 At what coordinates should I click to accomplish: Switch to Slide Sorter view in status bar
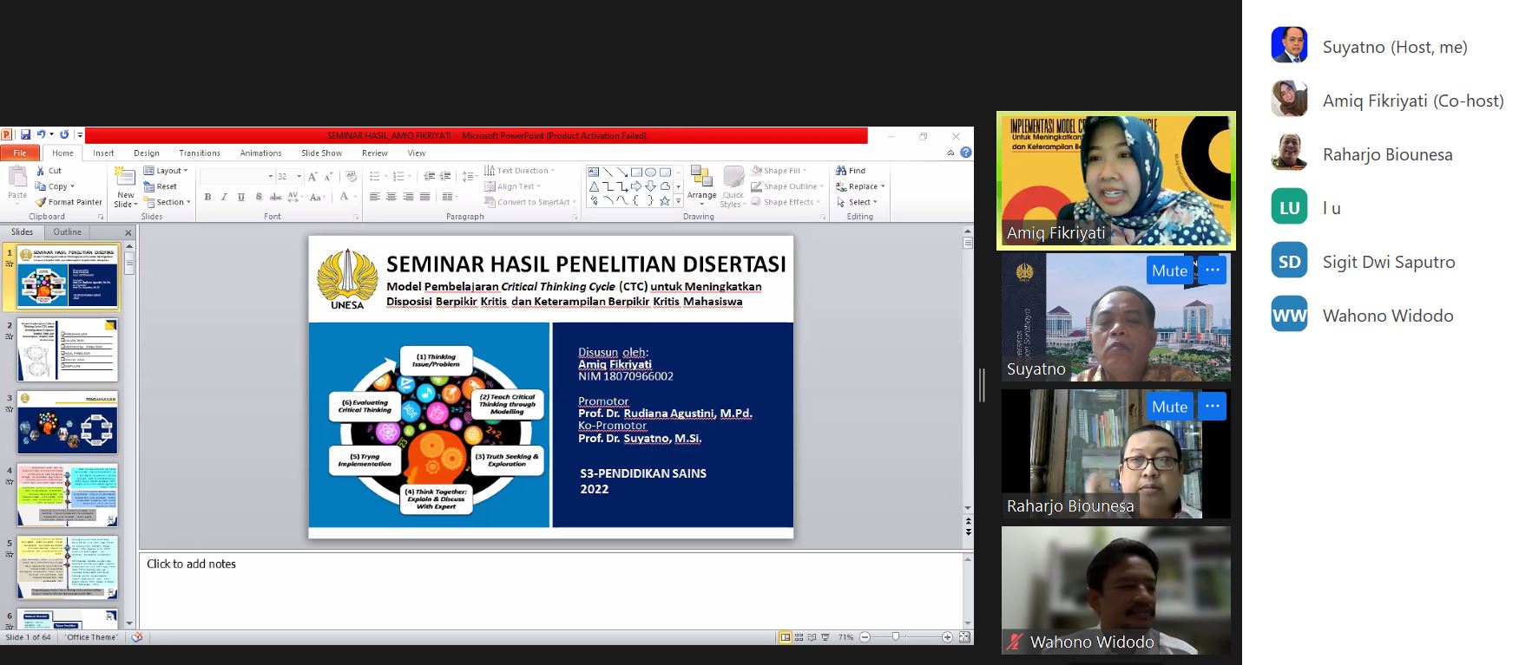tap(799, 637)
